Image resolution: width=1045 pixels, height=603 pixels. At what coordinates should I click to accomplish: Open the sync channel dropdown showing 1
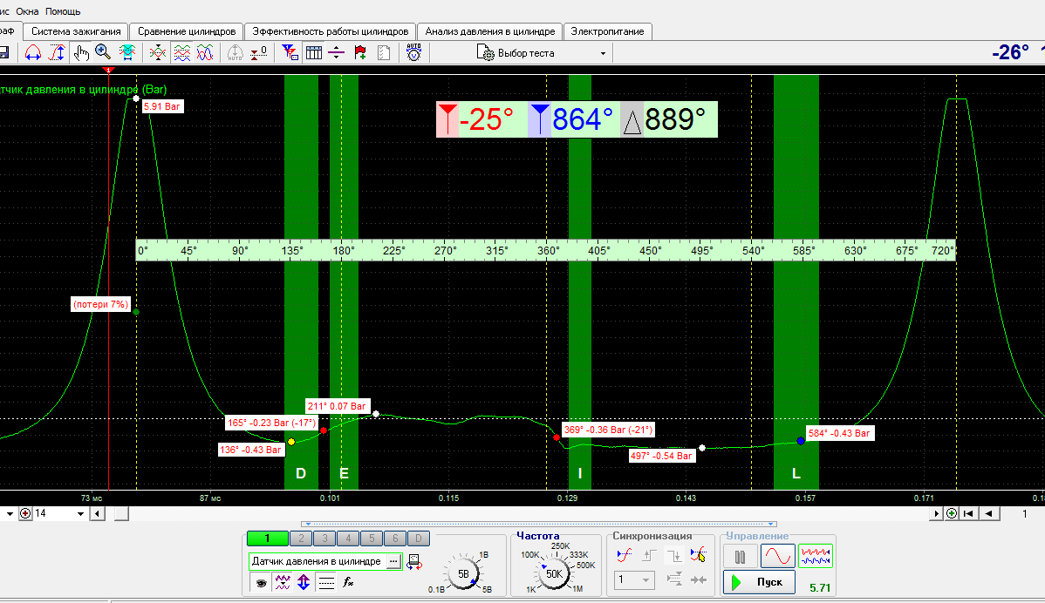pos(634,579)
